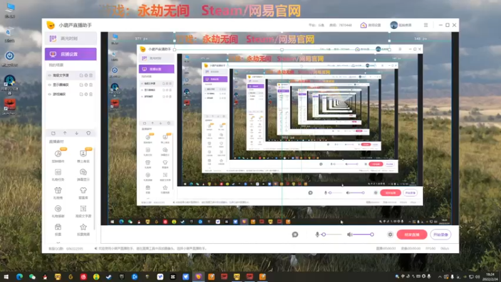The height and width of the screenshot is (282, 501).
Task: Add the heart-circle gift material
Action: point(58,211)
